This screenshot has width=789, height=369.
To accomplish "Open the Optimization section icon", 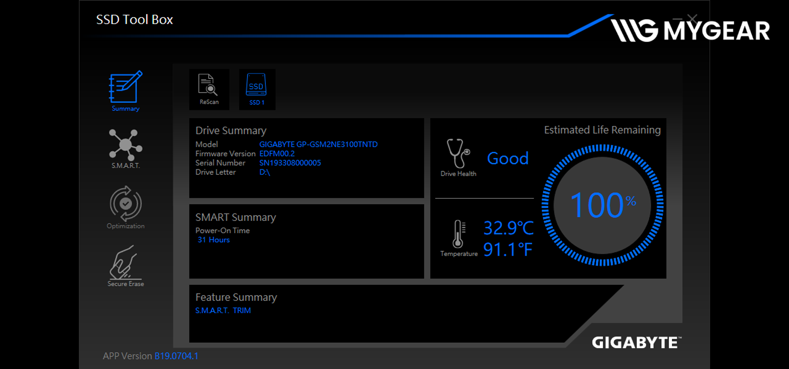I will (125, 204).
